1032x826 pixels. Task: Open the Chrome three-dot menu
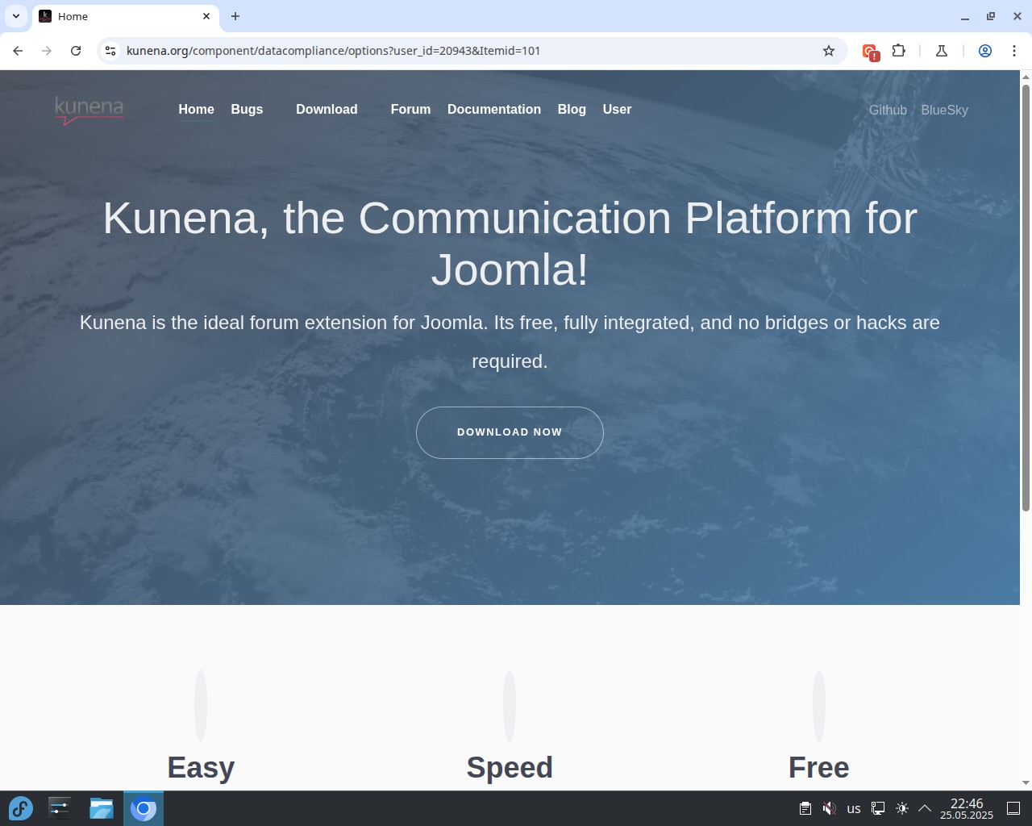[1014, 51]
